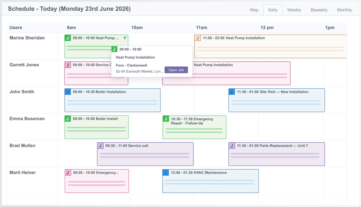Click the blue J icon on the HVAC Maintenance job
This screenshot has height=207, width=361.
point(166,173)
